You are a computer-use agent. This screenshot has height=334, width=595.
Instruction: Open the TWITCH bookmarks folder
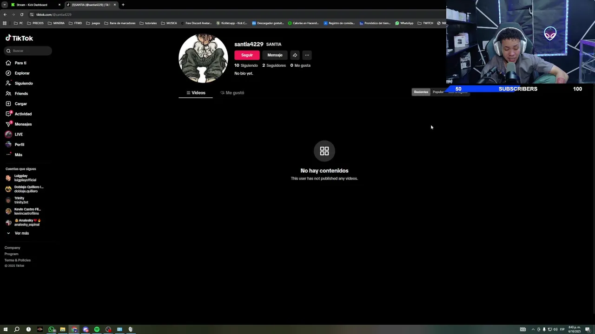pos(425,23)
